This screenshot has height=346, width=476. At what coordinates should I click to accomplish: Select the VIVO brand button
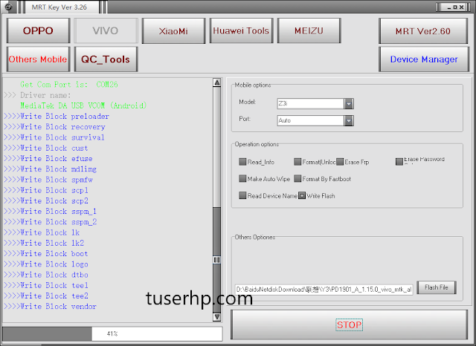click(106, 30)
